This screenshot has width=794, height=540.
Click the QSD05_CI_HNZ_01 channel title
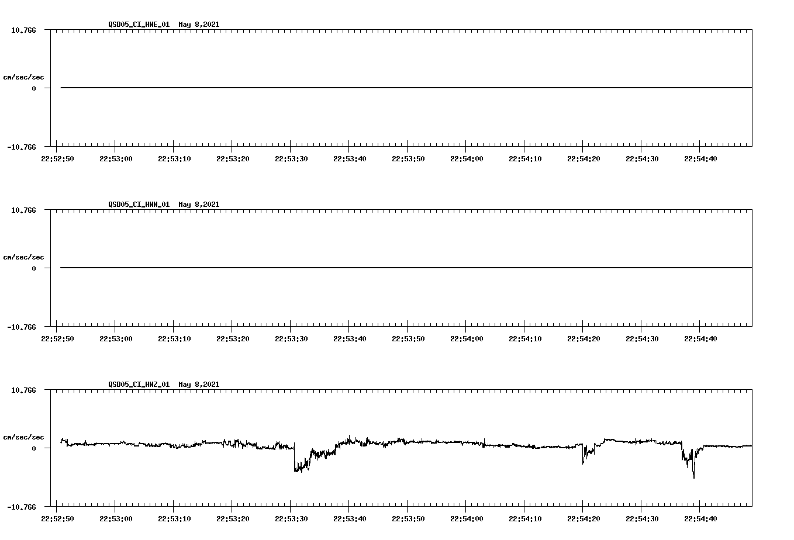tap(140, 385)
